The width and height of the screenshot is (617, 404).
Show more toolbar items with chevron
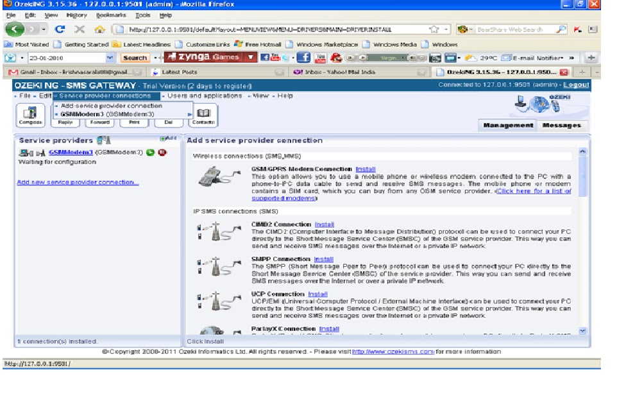[571, 58]
